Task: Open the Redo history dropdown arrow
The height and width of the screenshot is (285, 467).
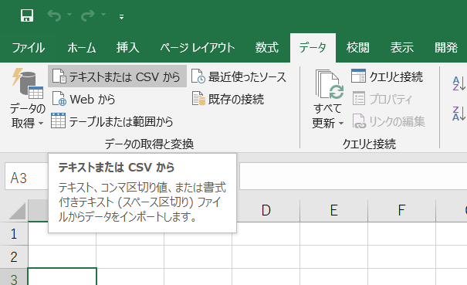Action: tap(103, 15)
